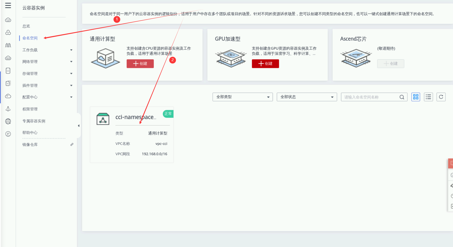
Task: Open 专属容器实例 in the sidebar
Action: 34,121
